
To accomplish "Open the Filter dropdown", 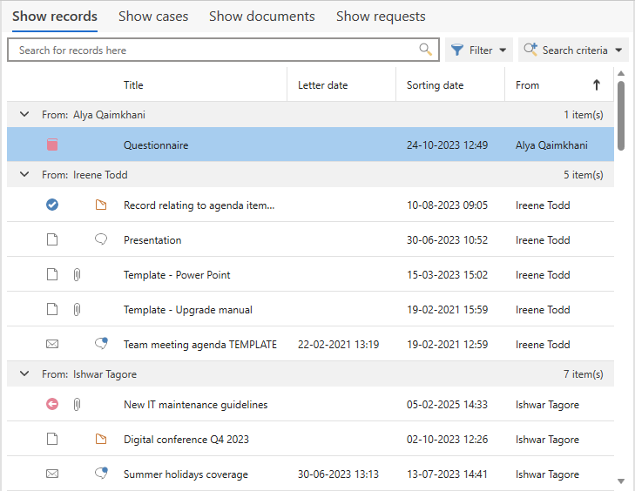I will pyautogui.click(x=479, y=50).
